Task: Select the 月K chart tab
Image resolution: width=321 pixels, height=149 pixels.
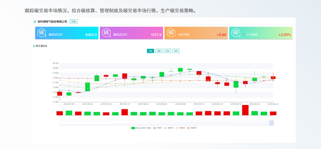Action: [167, 51]
